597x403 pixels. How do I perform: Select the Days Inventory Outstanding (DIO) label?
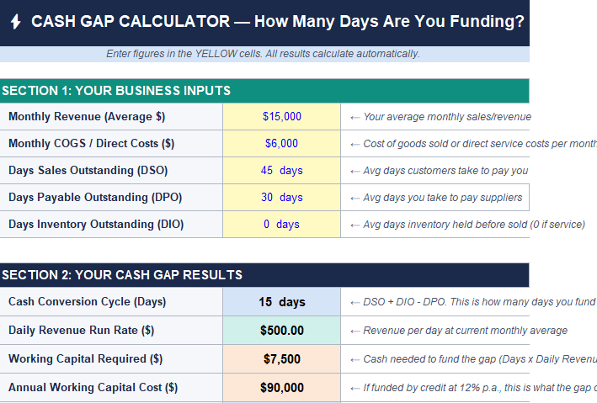point(96,225)
